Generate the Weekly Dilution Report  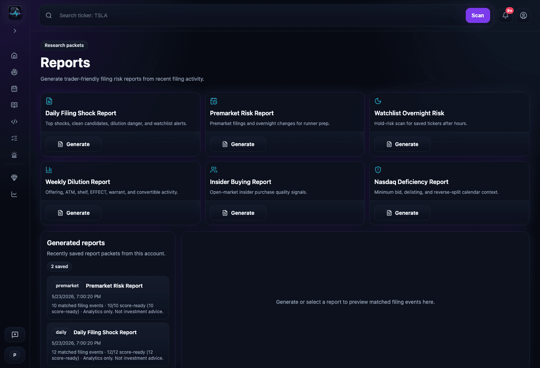point(73,213)
